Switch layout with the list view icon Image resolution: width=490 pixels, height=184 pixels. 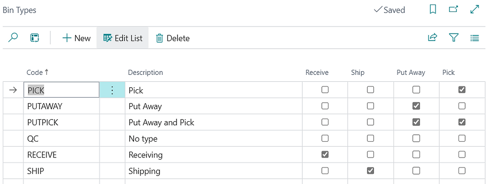(x=474, y=38)
